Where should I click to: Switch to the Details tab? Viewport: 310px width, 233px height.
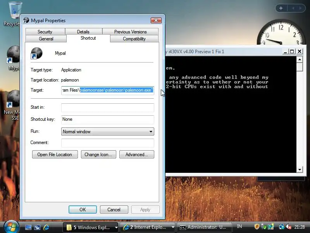click(x=83, y=32)
